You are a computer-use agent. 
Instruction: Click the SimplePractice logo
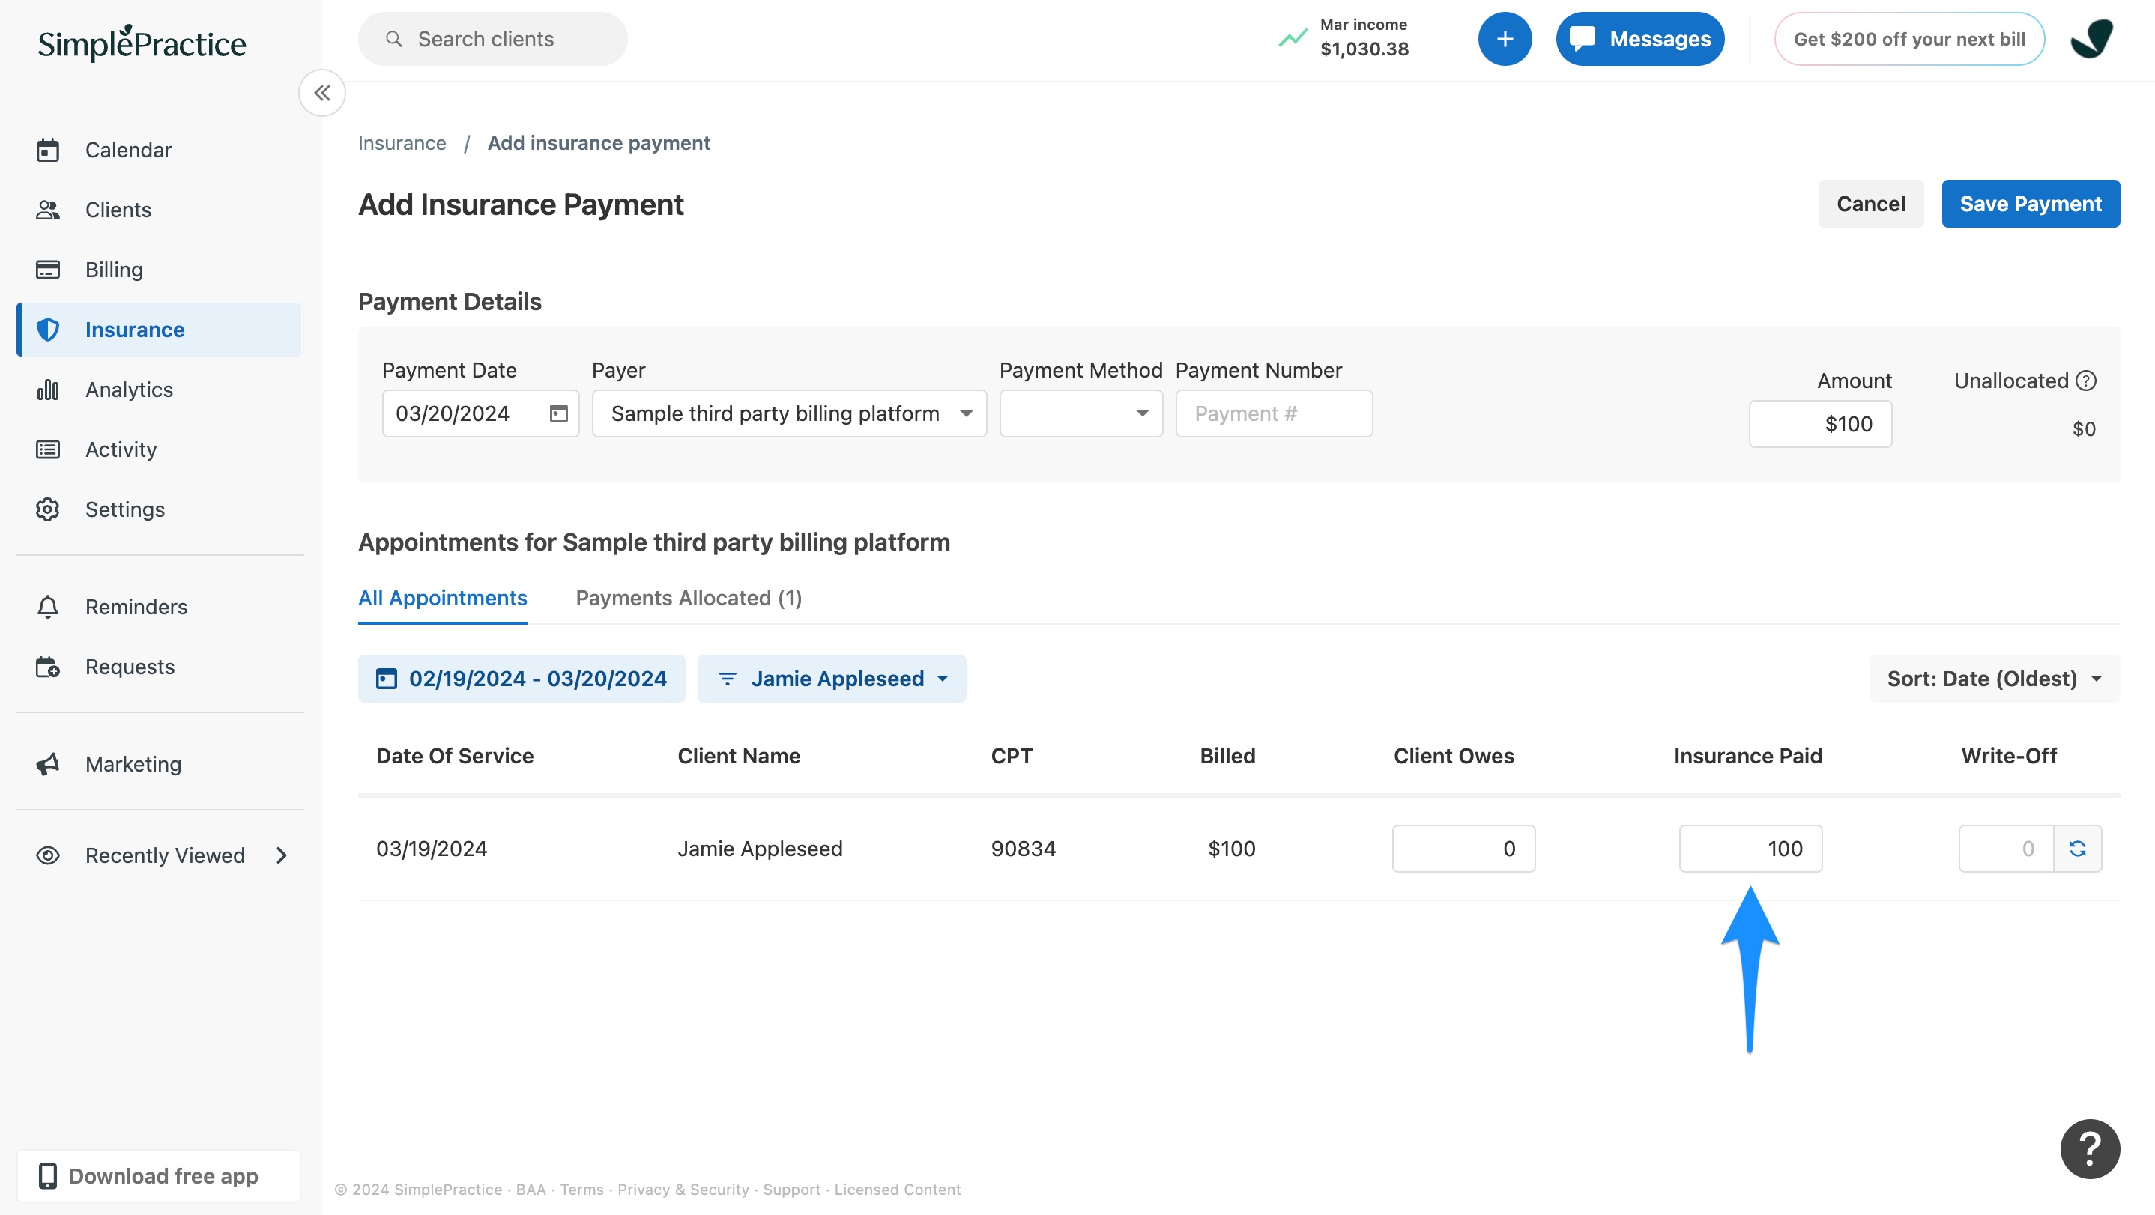142,42
